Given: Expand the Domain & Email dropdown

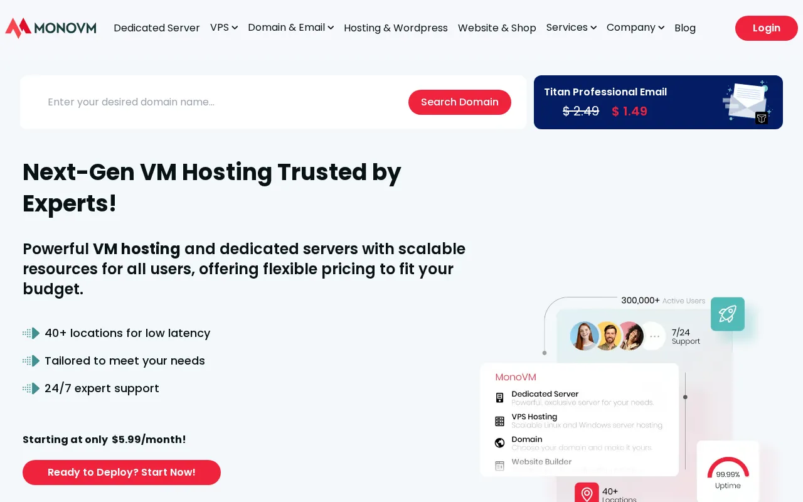Looking at the screenshot, I should click(290, 28).
